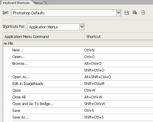Select the Edit in ImageReady command

[x=28, y=84]
